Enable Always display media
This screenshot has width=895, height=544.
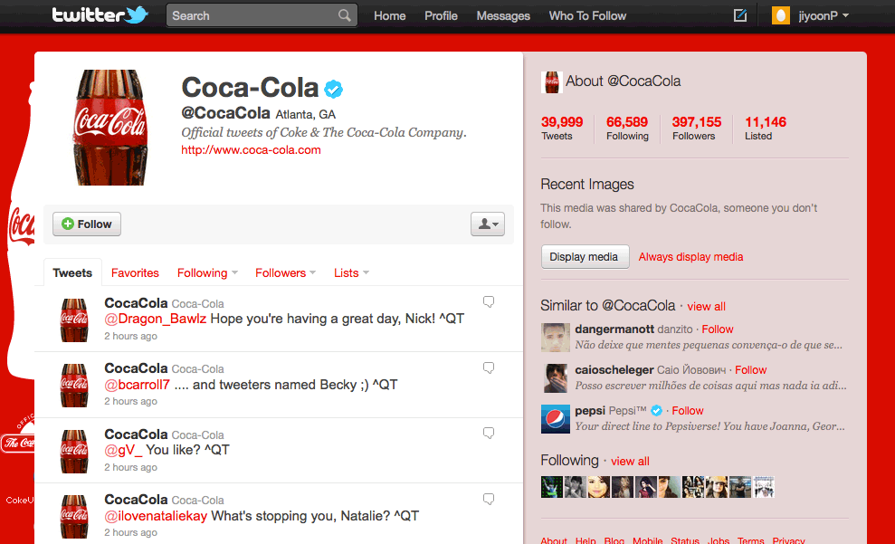point(690,256)
